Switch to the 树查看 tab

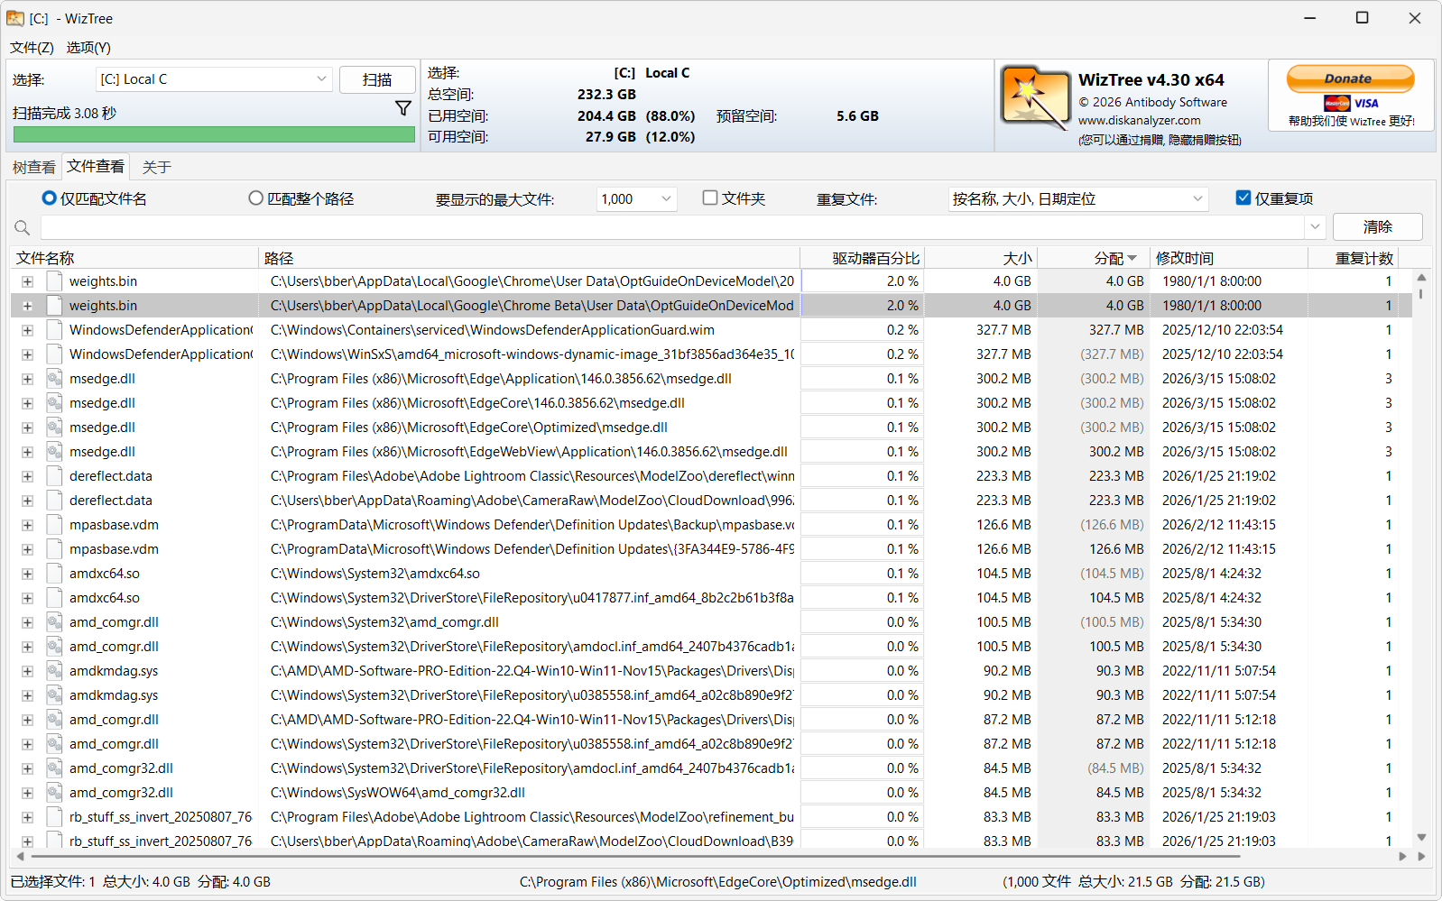[x=34, y=167]
